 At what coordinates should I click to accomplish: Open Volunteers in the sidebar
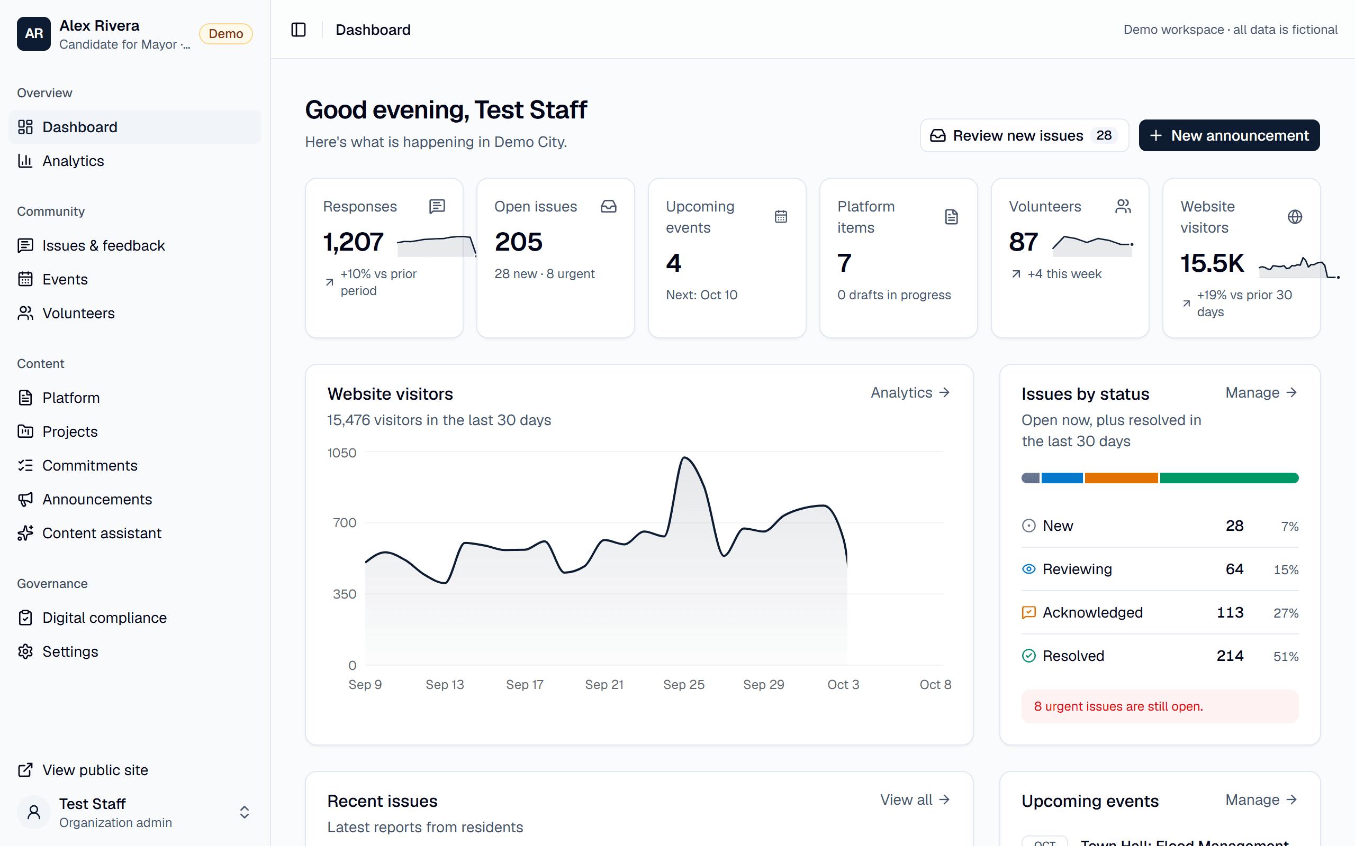point(135,314)
